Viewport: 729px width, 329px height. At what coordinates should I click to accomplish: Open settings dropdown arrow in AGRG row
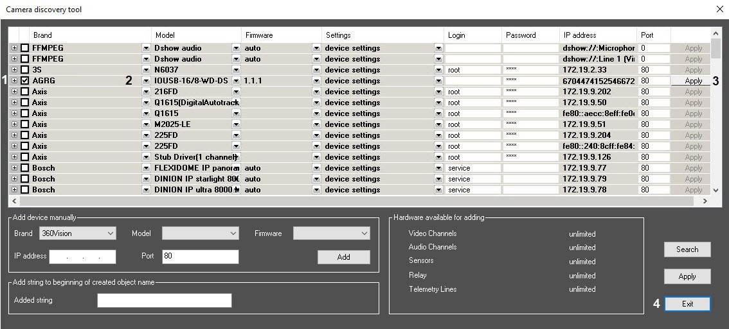pyautogui.click(x=438, y=81)
